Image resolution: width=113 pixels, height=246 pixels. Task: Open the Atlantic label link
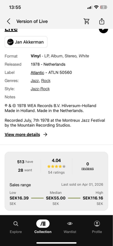(x=37, y=72)
